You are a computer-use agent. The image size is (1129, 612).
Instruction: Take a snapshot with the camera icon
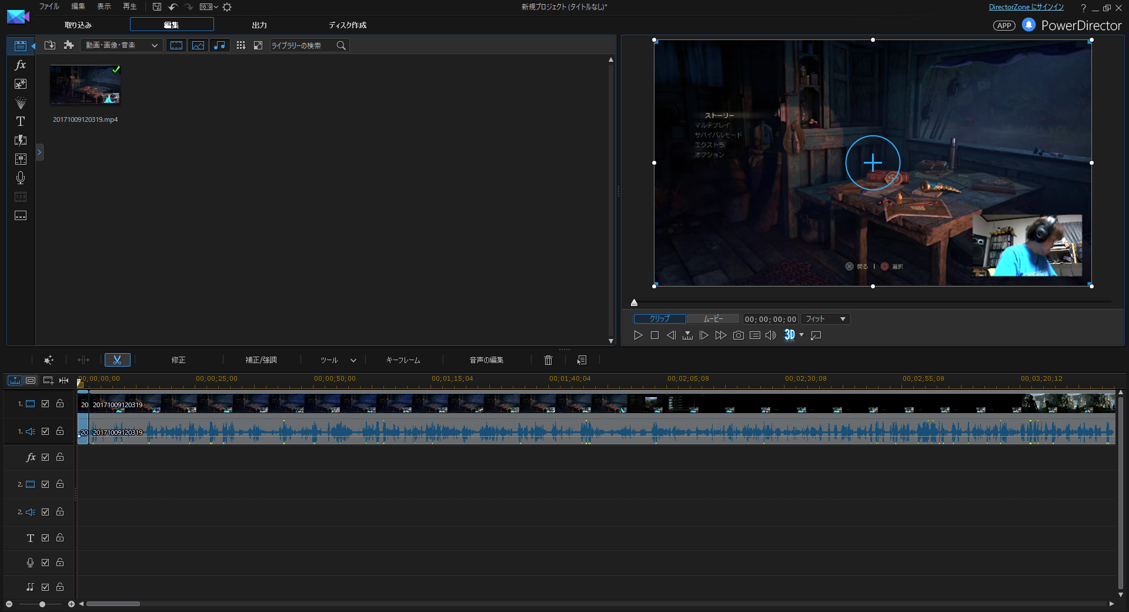[739, 335]
